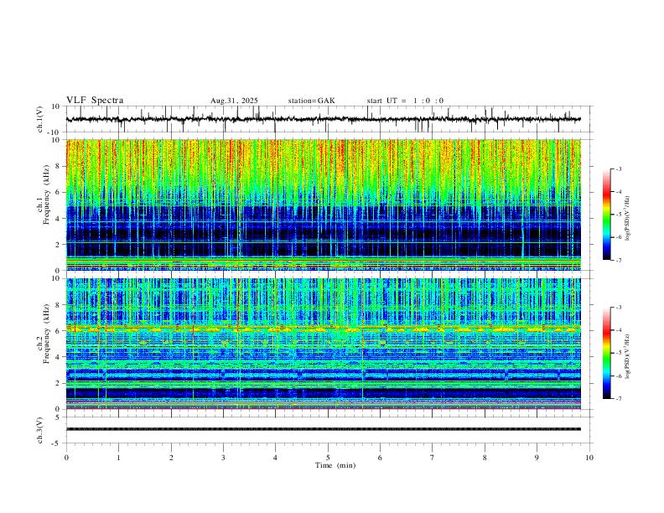Click the ch.3 flat signal trace
The width and height of the screenshot is (664, 513).
(324, 429)
